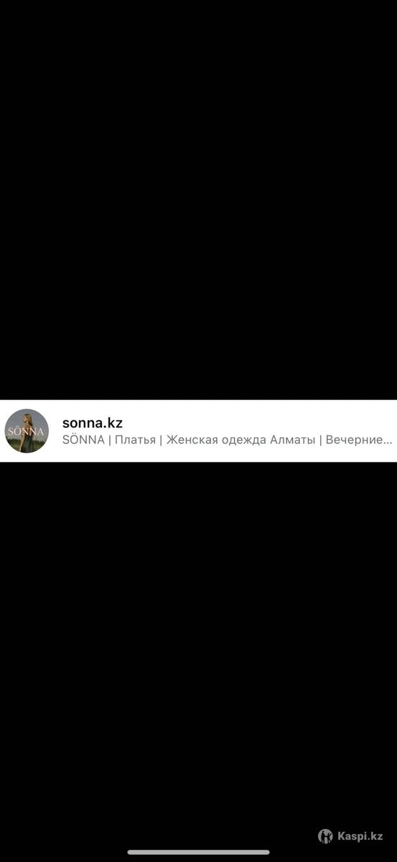This screenshot has width=397, height=862.
Task: Click the SÖNNA lettering inside avatar
Action: [x=25, y=432]
